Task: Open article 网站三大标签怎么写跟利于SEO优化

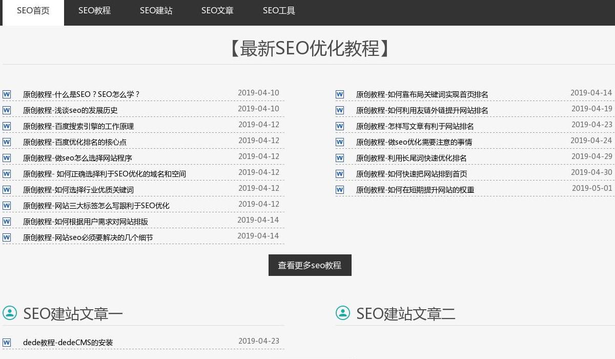Action: [x=96, y=206]
